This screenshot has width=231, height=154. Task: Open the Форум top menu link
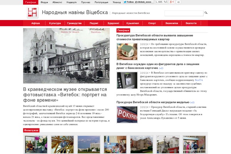pos(44,2)
